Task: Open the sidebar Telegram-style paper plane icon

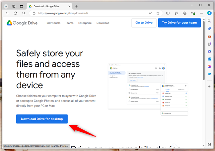Action: (x=209, y=74)
